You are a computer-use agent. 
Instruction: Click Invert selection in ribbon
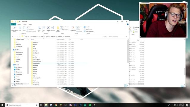(x=88, y=31)
